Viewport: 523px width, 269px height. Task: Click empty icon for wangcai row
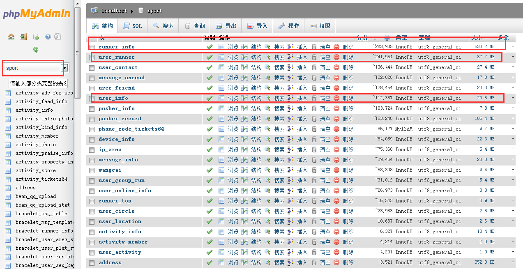click(314, 170)
